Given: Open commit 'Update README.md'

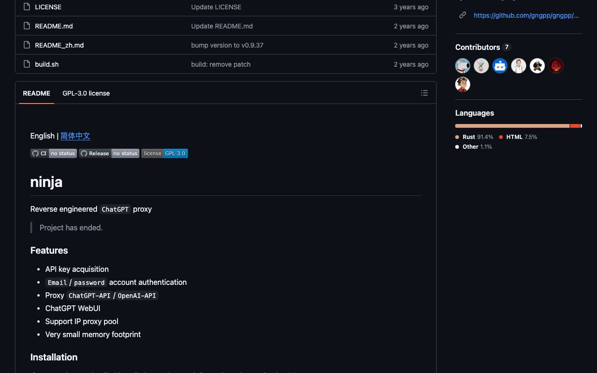Looking at the screenshot, I should coord(222,26).
